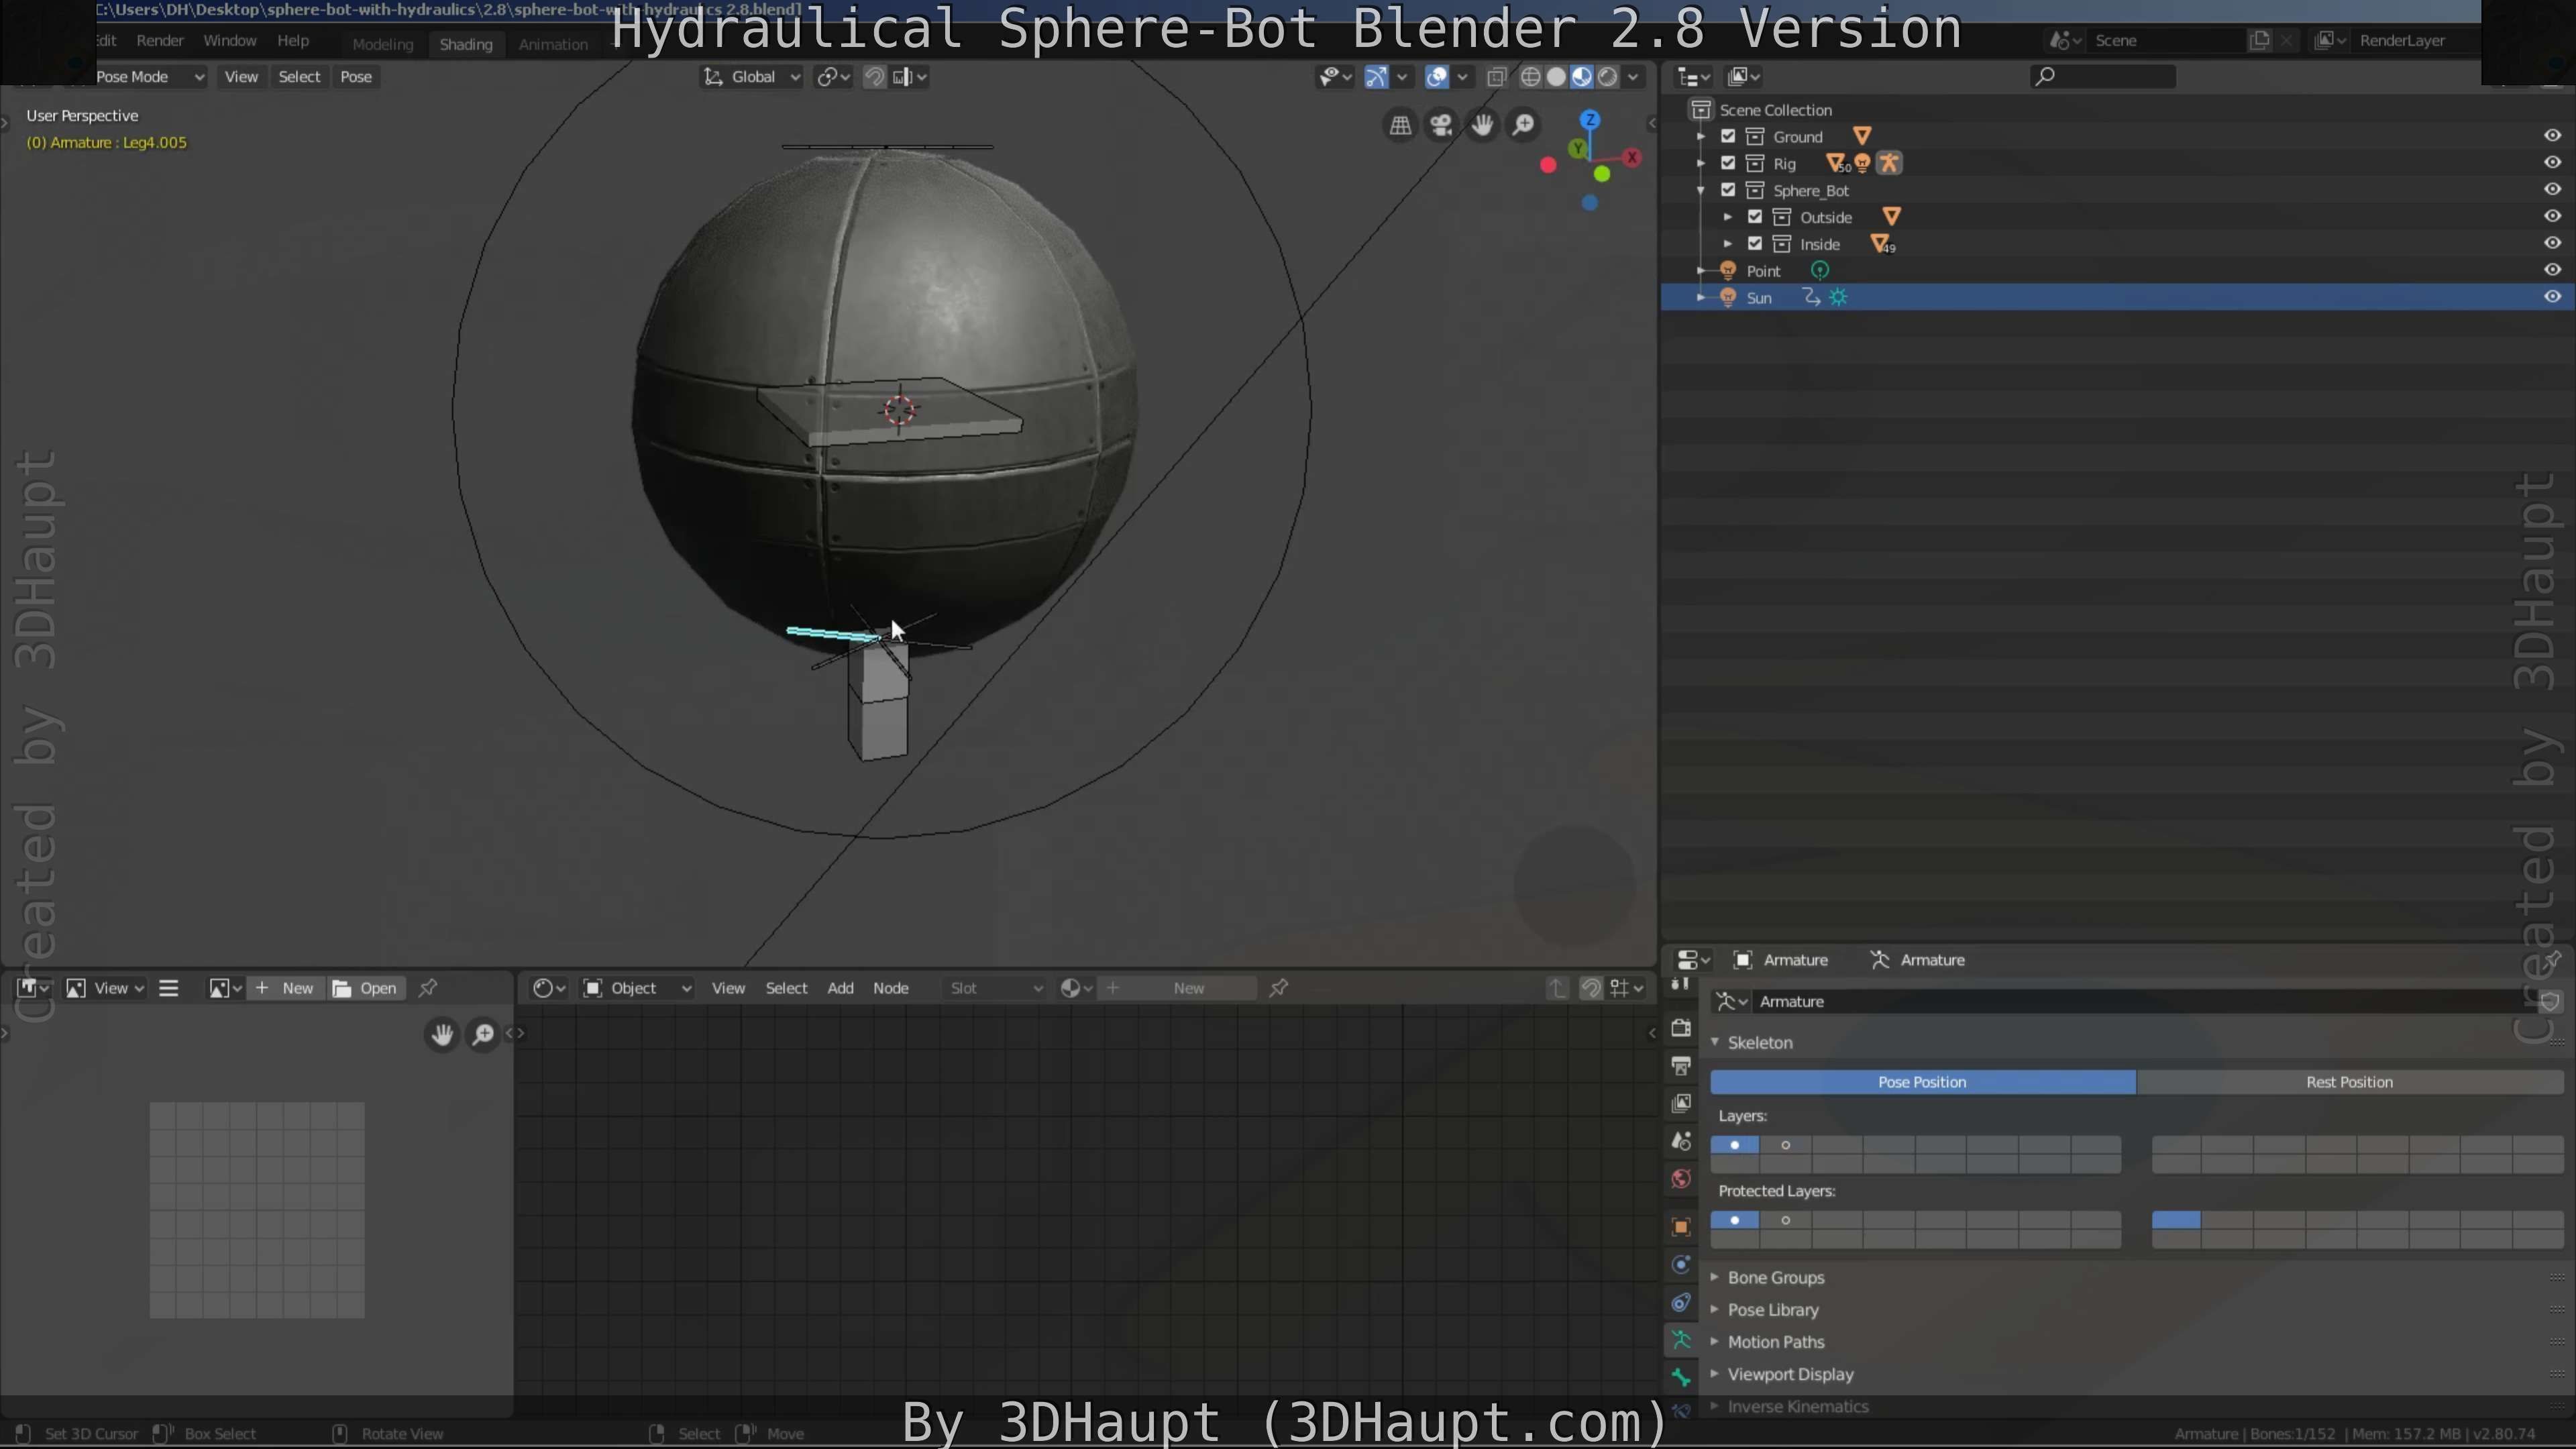Enable second armature layer
The width and height of the screenshot is (2576, 1449).
(x=1786, y=1145)
